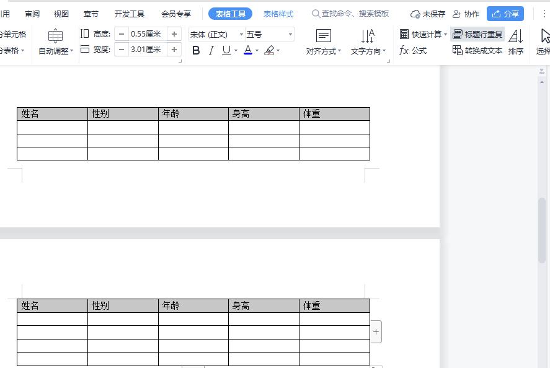Click the highlight shading pen icon
Viewport: 550px width, 368px height.
(x=269, y=50)
